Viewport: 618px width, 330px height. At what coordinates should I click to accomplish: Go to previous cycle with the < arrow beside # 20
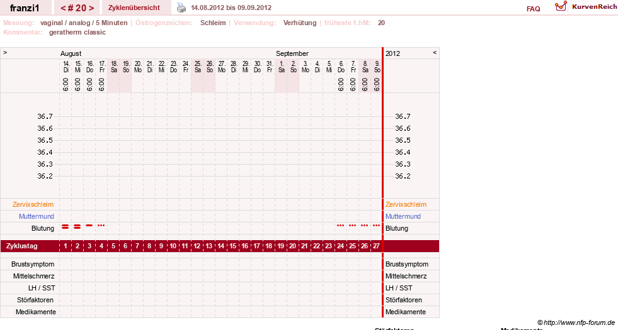click(63, 8)
